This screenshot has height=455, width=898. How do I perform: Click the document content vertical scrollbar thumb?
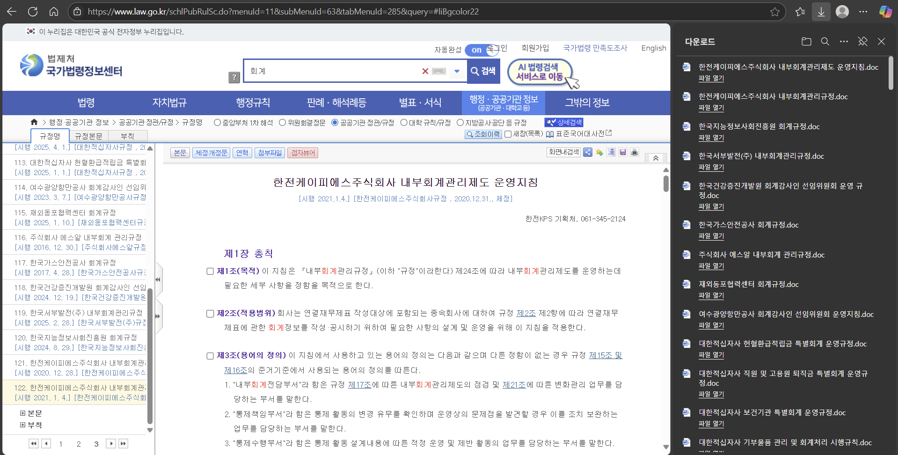click(666, 183)
